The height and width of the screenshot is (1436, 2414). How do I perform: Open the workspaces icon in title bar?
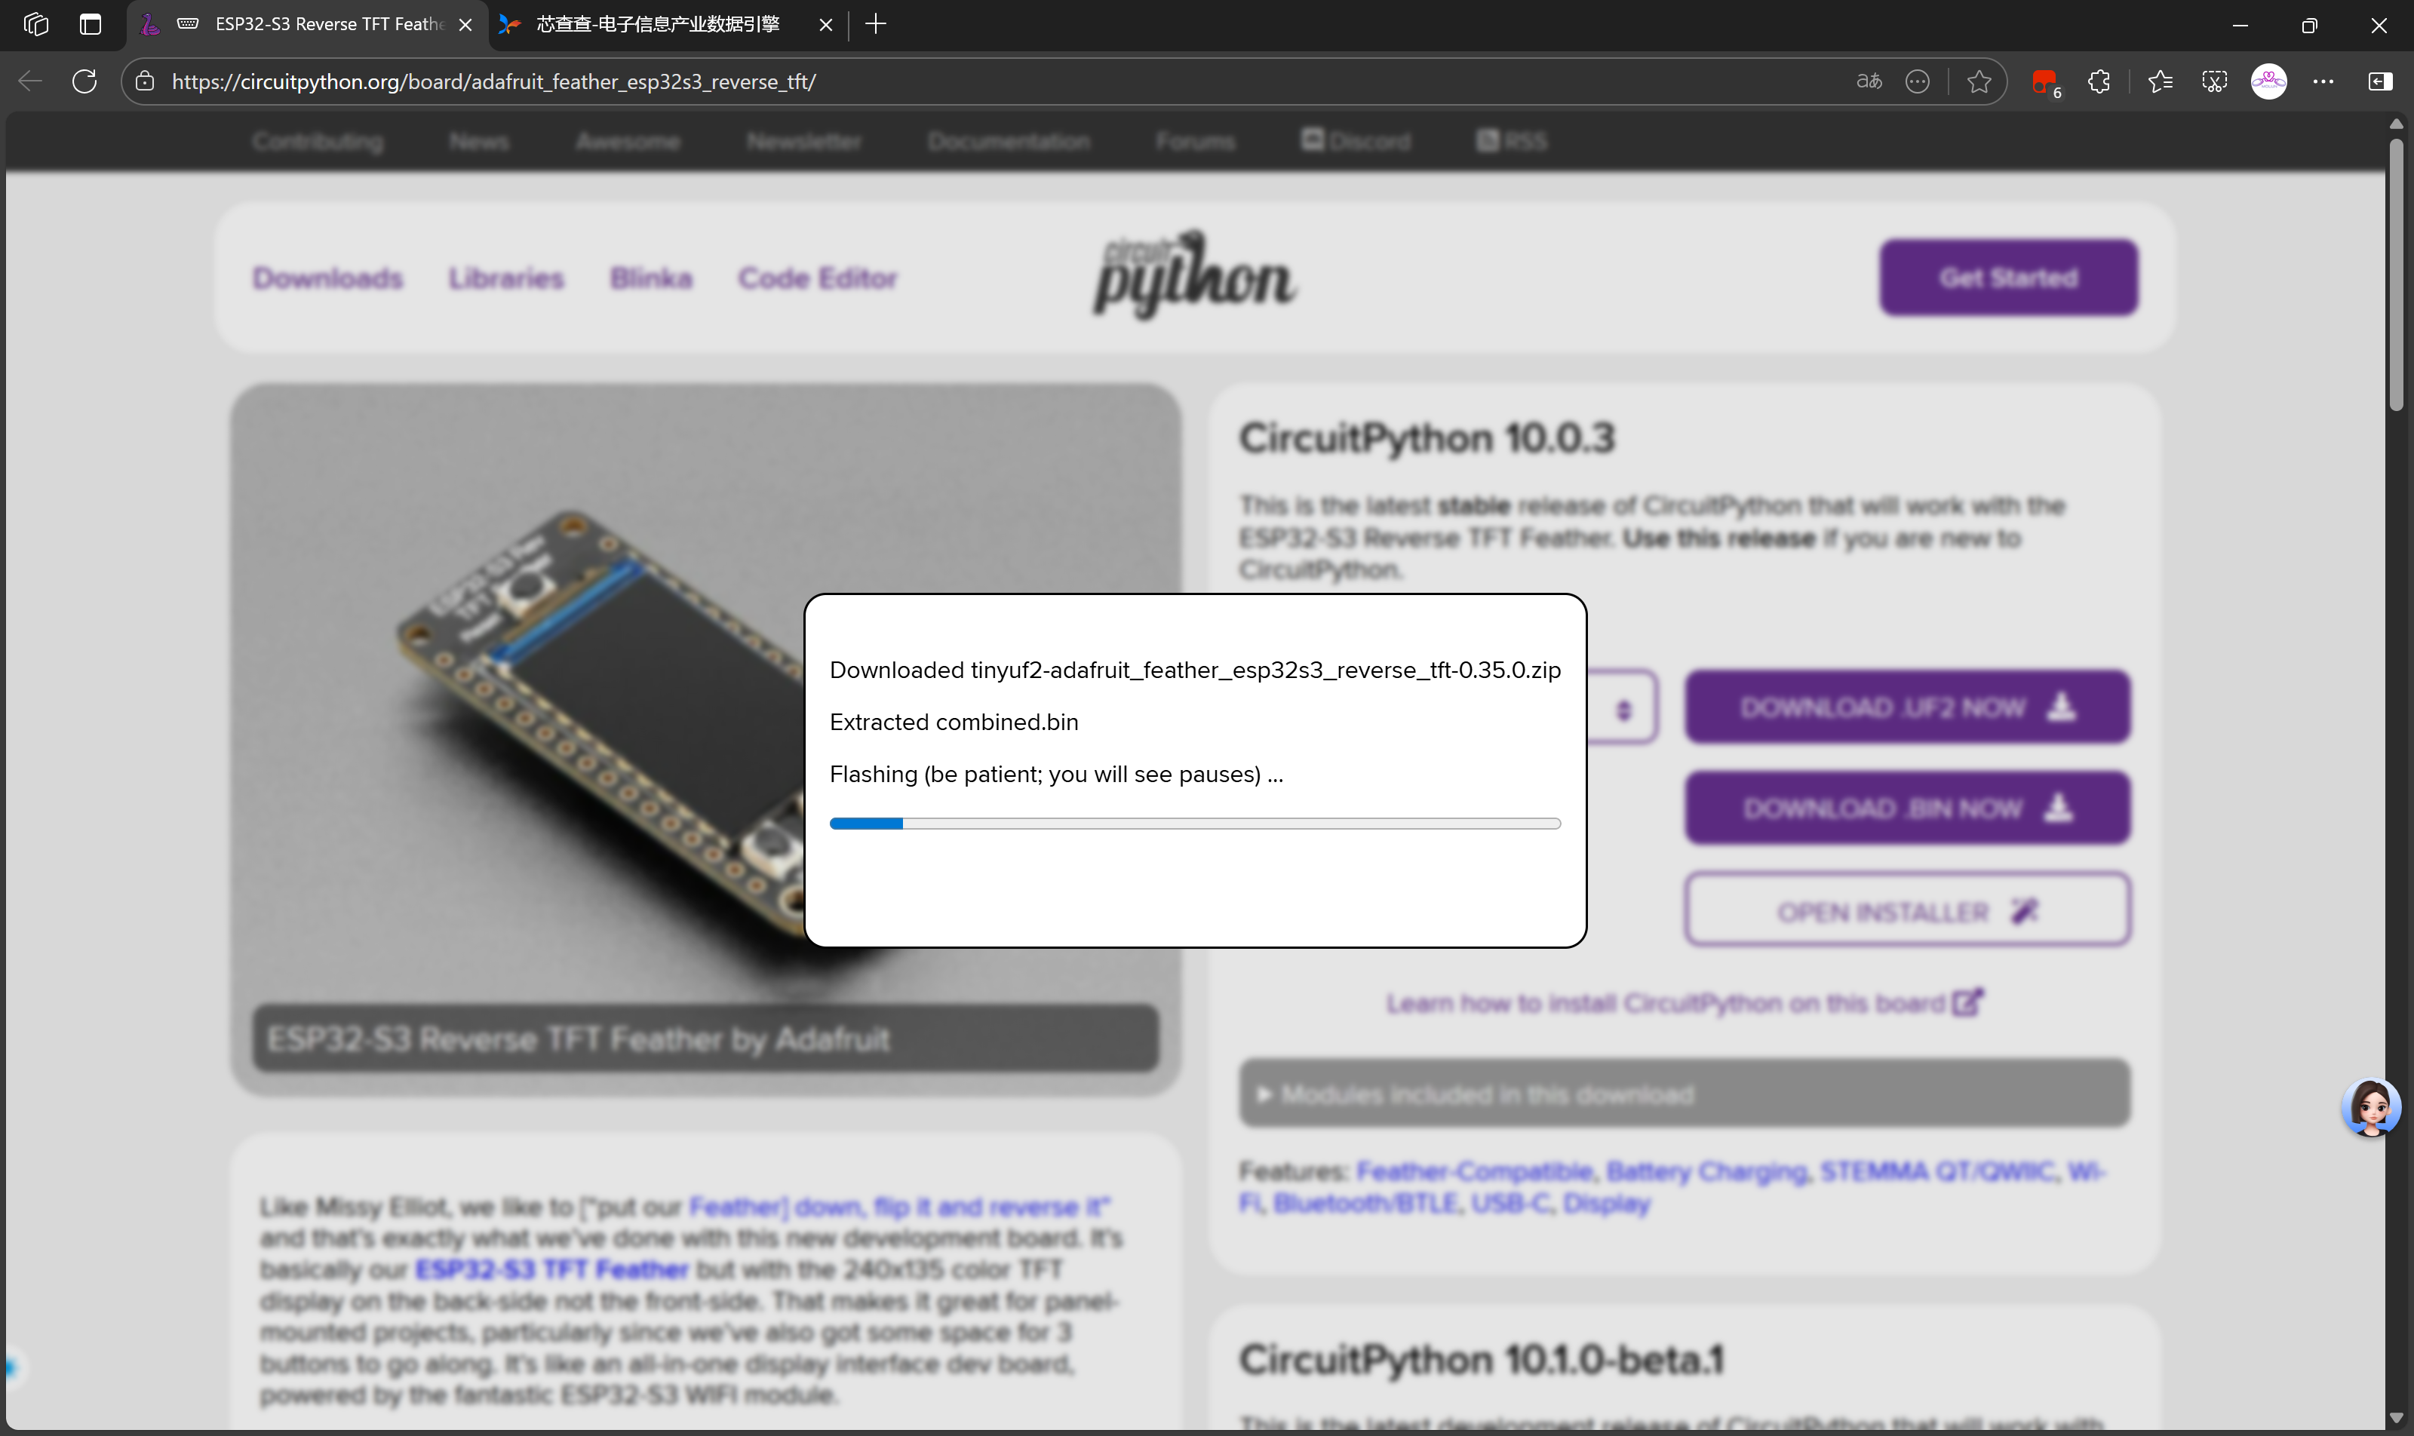pos(35,24)
